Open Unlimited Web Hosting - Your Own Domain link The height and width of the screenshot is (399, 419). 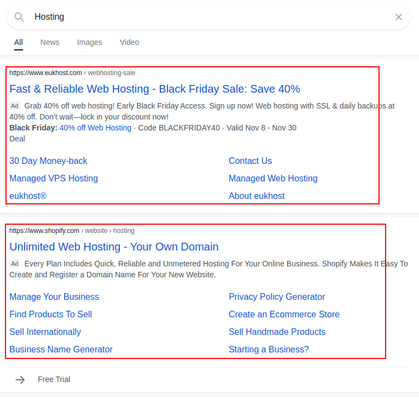tap(114, 247)
